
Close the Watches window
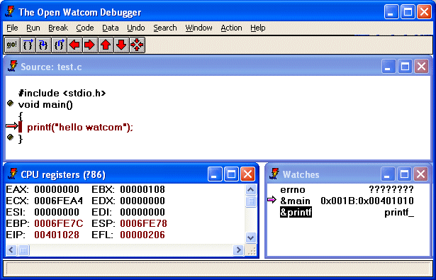pyautogui.click(x=420, y=174)
